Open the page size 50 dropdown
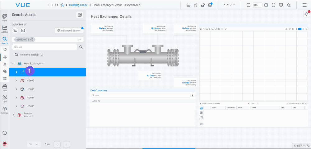 (x=34, y=144)
